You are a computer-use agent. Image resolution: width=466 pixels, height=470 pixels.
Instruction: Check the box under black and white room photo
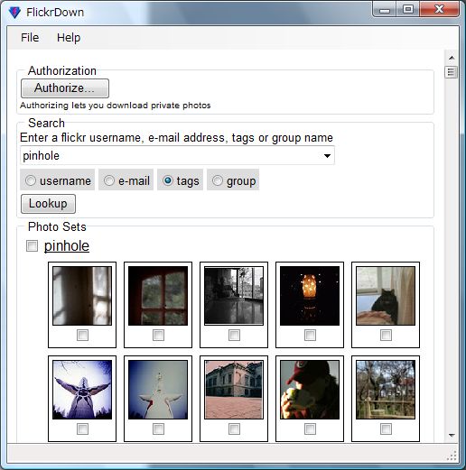(x=234, y=335)
